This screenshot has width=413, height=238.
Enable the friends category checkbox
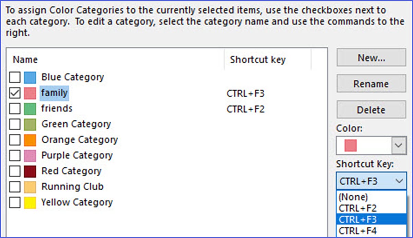[15, 108]
